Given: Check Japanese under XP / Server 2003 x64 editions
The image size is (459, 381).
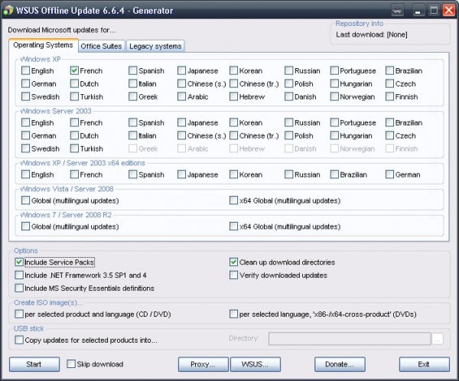Looking at the screenshot, I should click(x=181, y=174).
